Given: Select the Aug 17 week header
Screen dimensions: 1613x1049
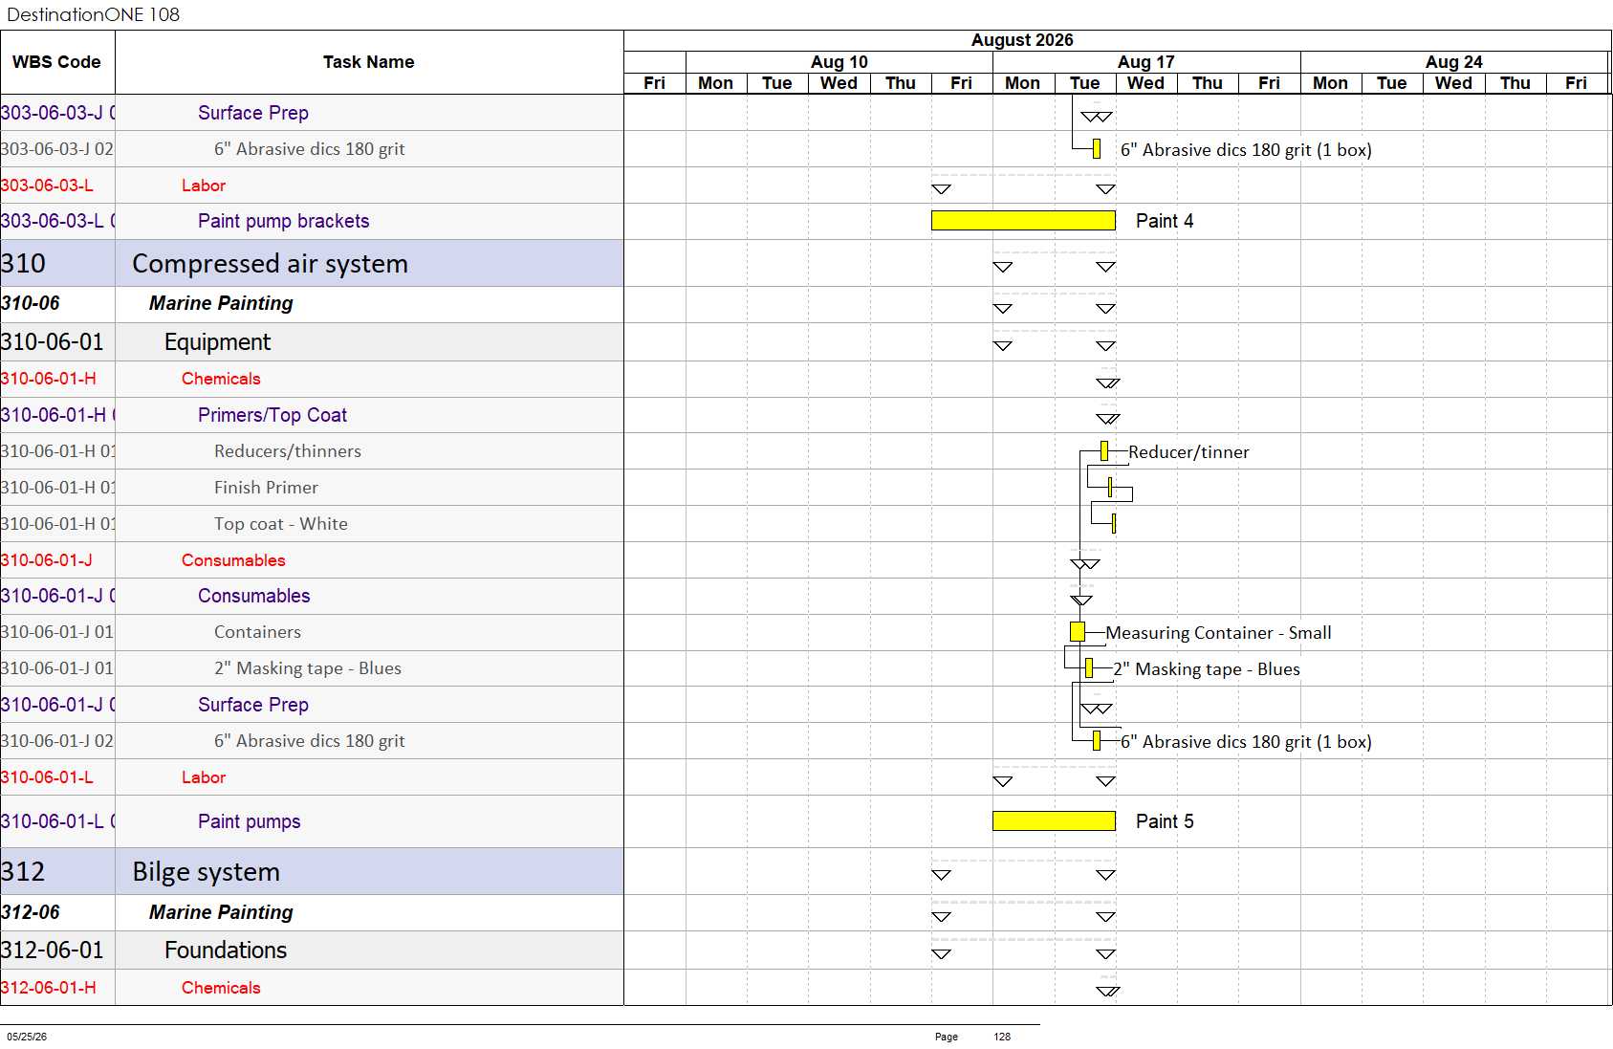Looking at the screenshot, I should pyautogui.click(x=1146, y=62).
